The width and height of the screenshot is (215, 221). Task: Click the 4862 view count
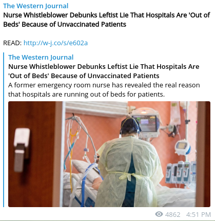click(173, 214)
